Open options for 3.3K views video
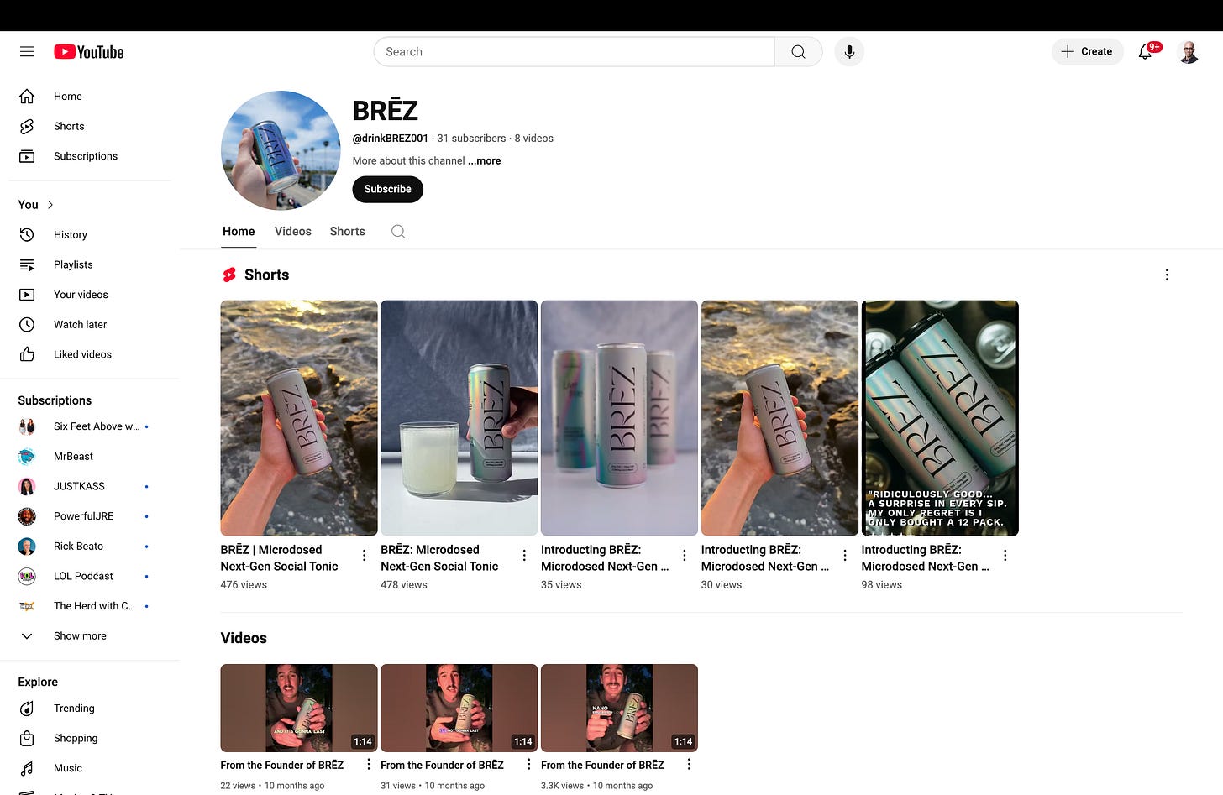Viewport: 1223px width, 795px height. click(x=689, y=765)
